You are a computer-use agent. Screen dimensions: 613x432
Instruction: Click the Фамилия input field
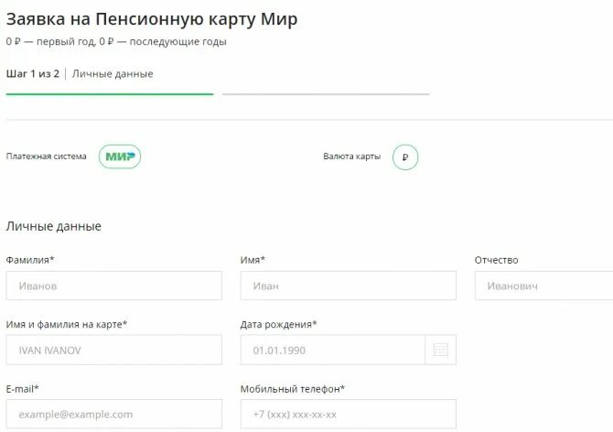point(113,286)
